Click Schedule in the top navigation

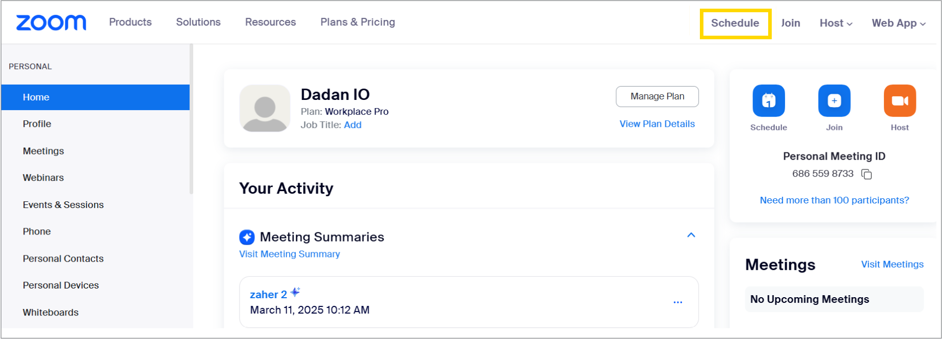point(735,23)
